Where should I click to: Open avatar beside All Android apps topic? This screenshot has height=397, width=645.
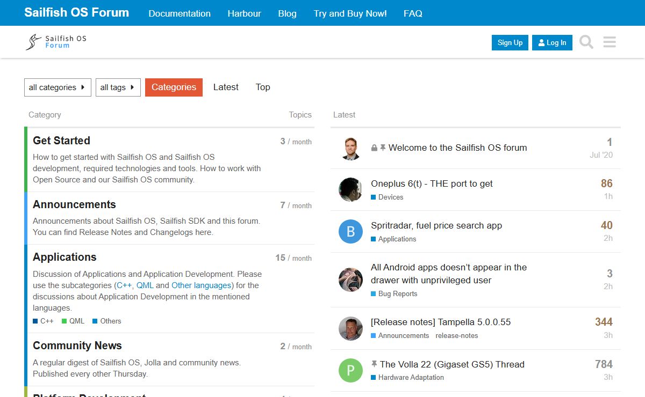pos(350,280)
